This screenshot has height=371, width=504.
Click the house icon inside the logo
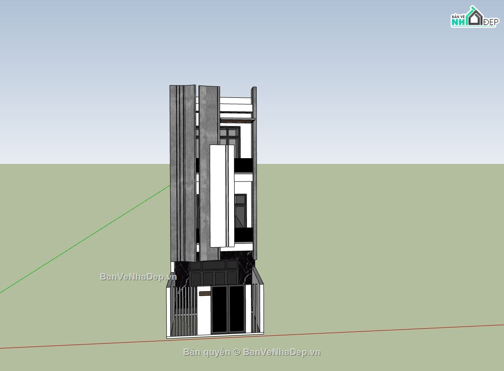(x=474, y=18)
